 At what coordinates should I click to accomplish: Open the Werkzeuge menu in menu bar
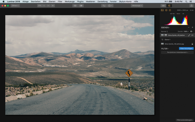click(x=70, y=1)
